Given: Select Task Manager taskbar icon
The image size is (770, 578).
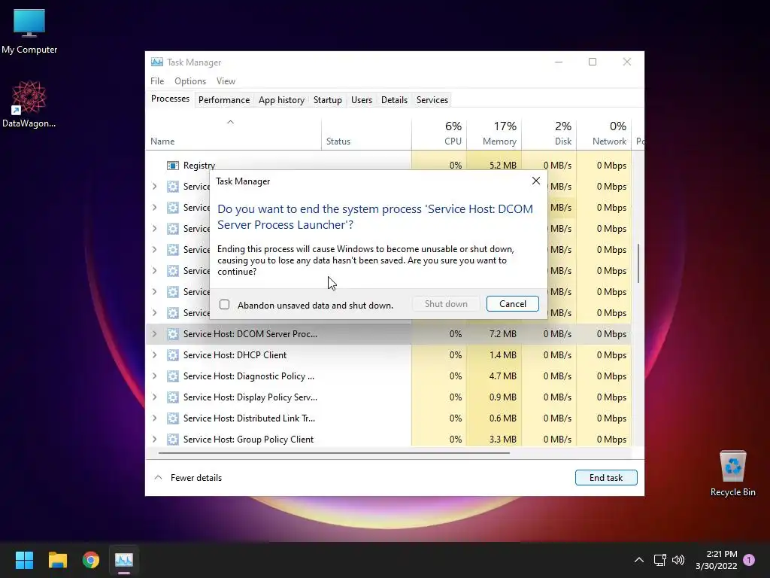Looking at the screenshot, I should coord(124,560).
